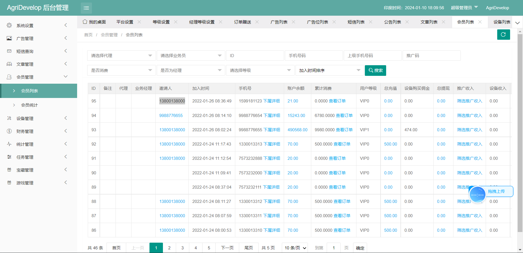Screen dimensions: 523x253
Task: Close the 等级设置 tab
Action: 176,22
